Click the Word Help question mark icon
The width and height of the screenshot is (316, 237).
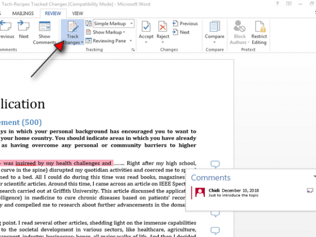(277, 4)
